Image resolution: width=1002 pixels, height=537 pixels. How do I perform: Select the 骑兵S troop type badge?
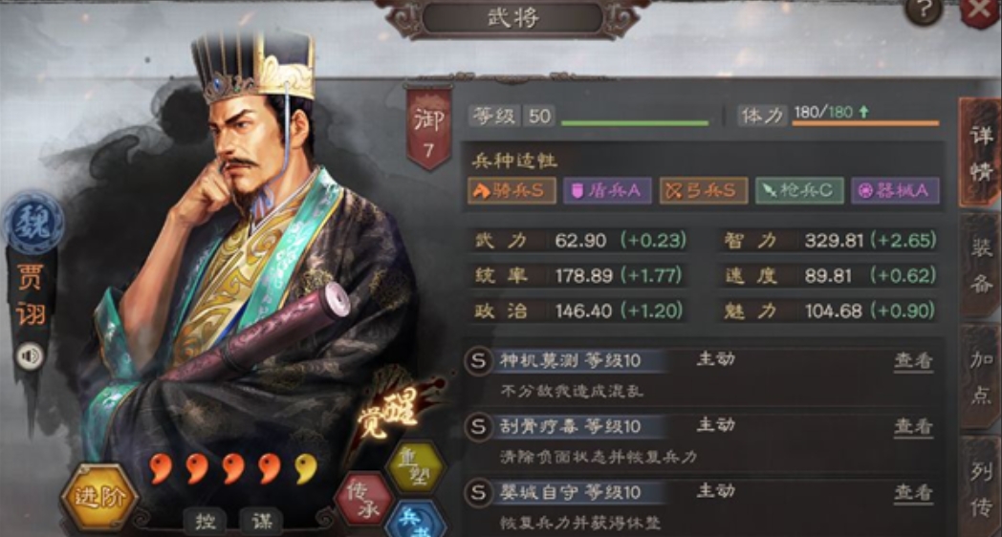[512, 190]
